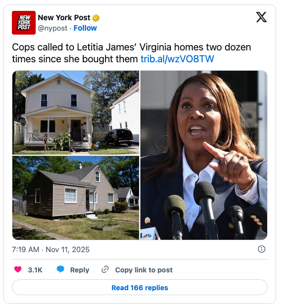Click the New York Post display name
The width and height of the screenshot is (281, 307).
[x=64, y=18]
